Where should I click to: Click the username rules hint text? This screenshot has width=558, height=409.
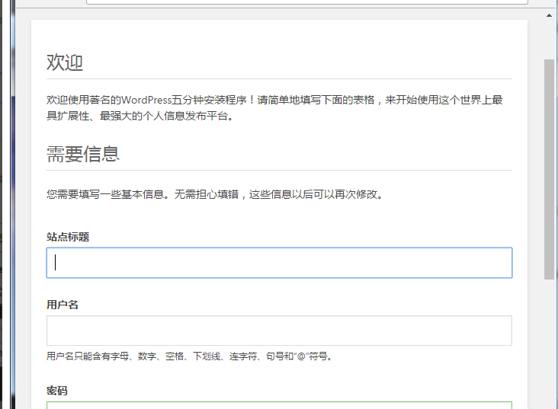(x=190, y=356)
